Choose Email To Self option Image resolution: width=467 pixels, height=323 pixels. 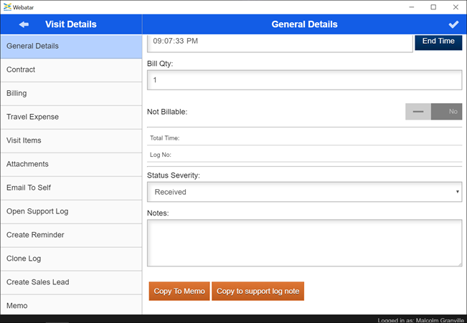coord(71,188)
